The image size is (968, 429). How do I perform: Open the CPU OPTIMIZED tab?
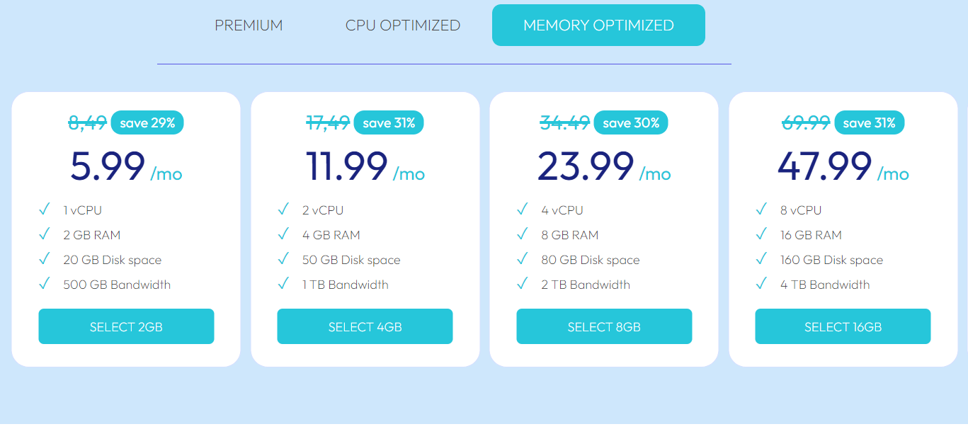pyautogui.click(x=403, y=25)
